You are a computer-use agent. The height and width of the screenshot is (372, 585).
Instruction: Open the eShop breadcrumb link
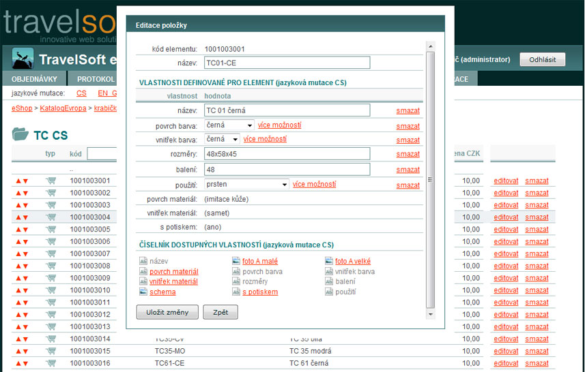coord(22,108)
